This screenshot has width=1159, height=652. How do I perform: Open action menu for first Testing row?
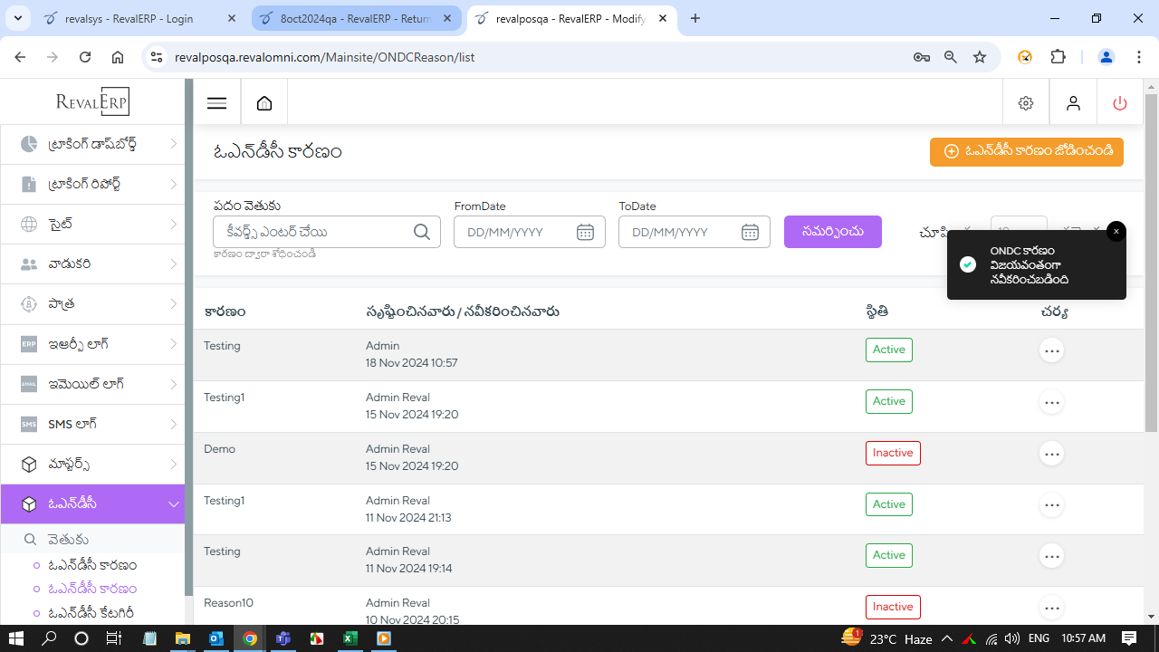click(x=1051, y=350)
